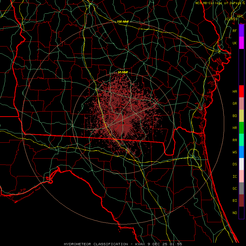Click the WS blue legend swatch
Image resolution: width=246 pixels, height=246 pixels.
tap(241, 152)
